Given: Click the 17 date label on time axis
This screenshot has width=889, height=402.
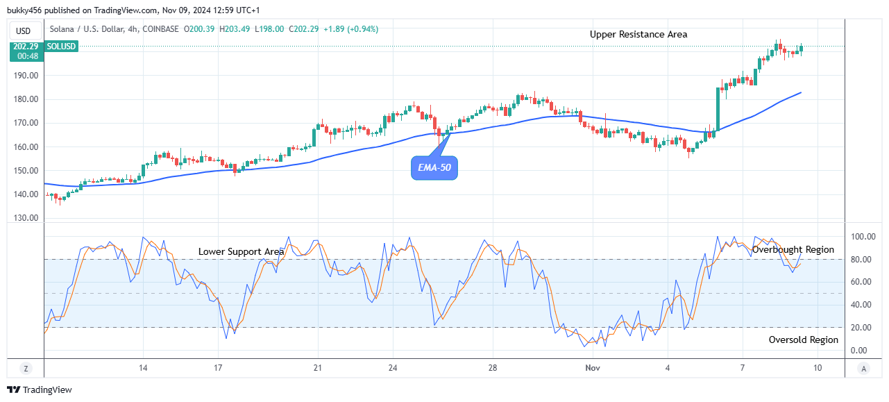Looking at the screenshot, I should [x=218, y=367].
